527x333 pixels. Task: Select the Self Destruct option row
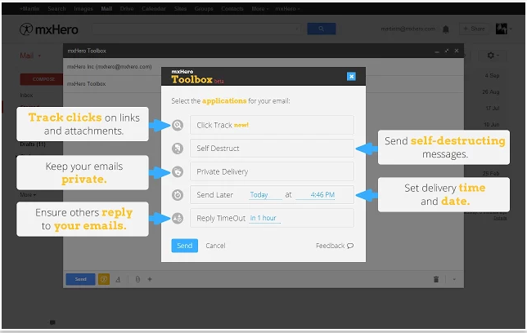[272, 149]
